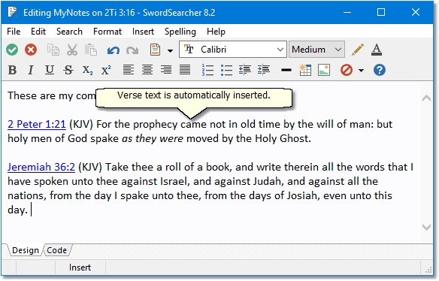Toggle Bold formatting
Image resolution: width=439 pixels, height=281 pixels.
[12, 70]
